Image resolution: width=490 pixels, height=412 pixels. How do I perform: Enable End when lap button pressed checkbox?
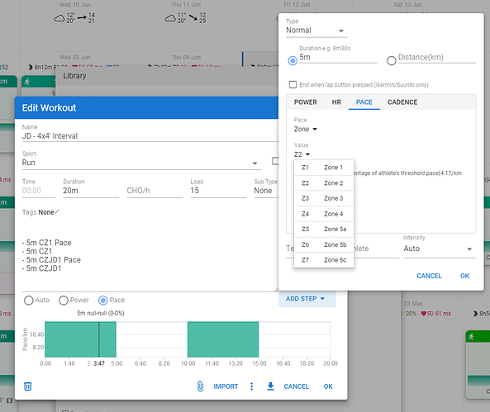click(293, 85)
